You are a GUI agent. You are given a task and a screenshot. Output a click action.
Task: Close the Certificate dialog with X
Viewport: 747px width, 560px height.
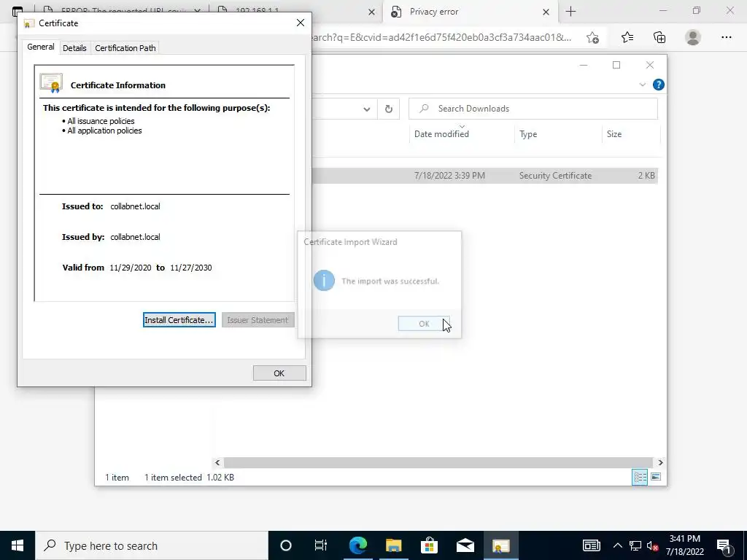[300, 23]
